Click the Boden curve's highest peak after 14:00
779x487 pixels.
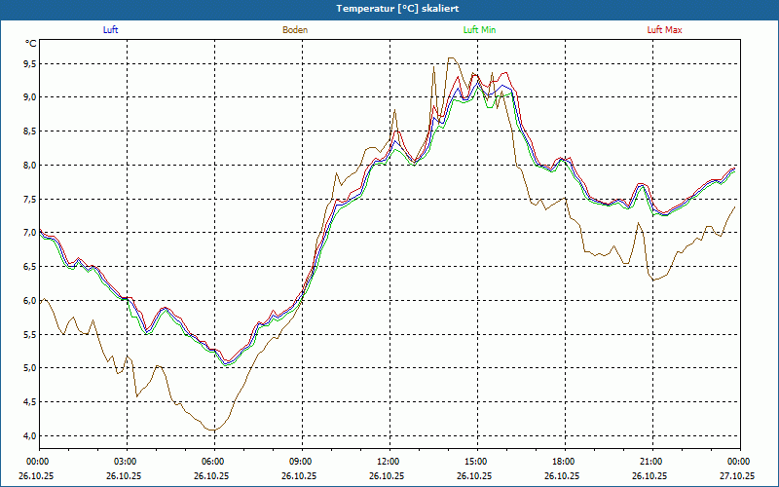click(x=450, y=57)
